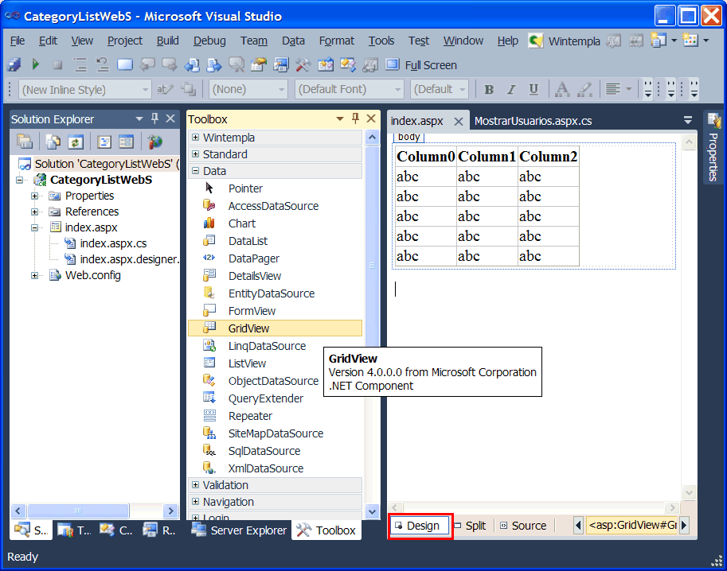The image size is (727, 571).
Task: Click Show All Files icon in Solution Explorer
Action: pos(53,142)
